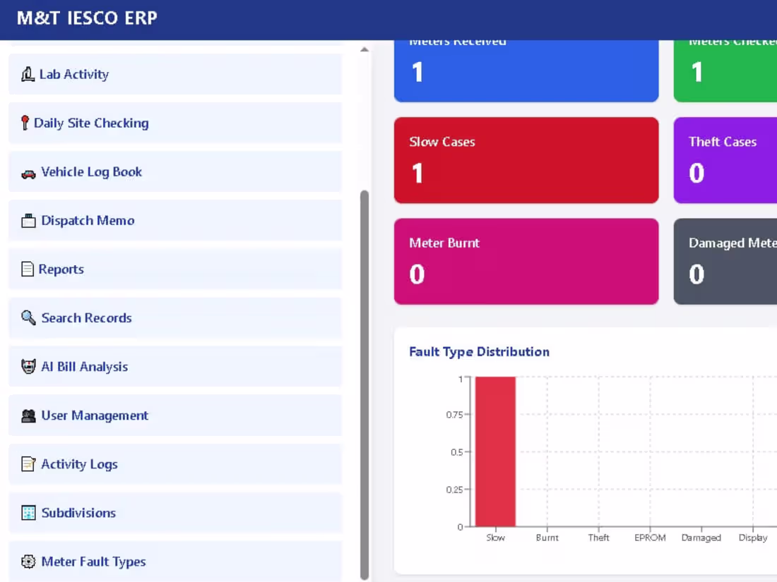Click the AI Bill Analysis robot icon
This screenshot has width=777, height=582.
tap(28, 366)
